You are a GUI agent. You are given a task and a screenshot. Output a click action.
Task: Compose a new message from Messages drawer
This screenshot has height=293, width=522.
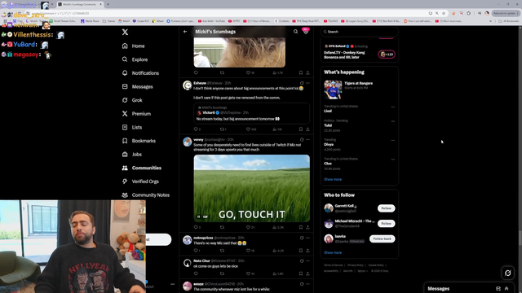(498, 289)
